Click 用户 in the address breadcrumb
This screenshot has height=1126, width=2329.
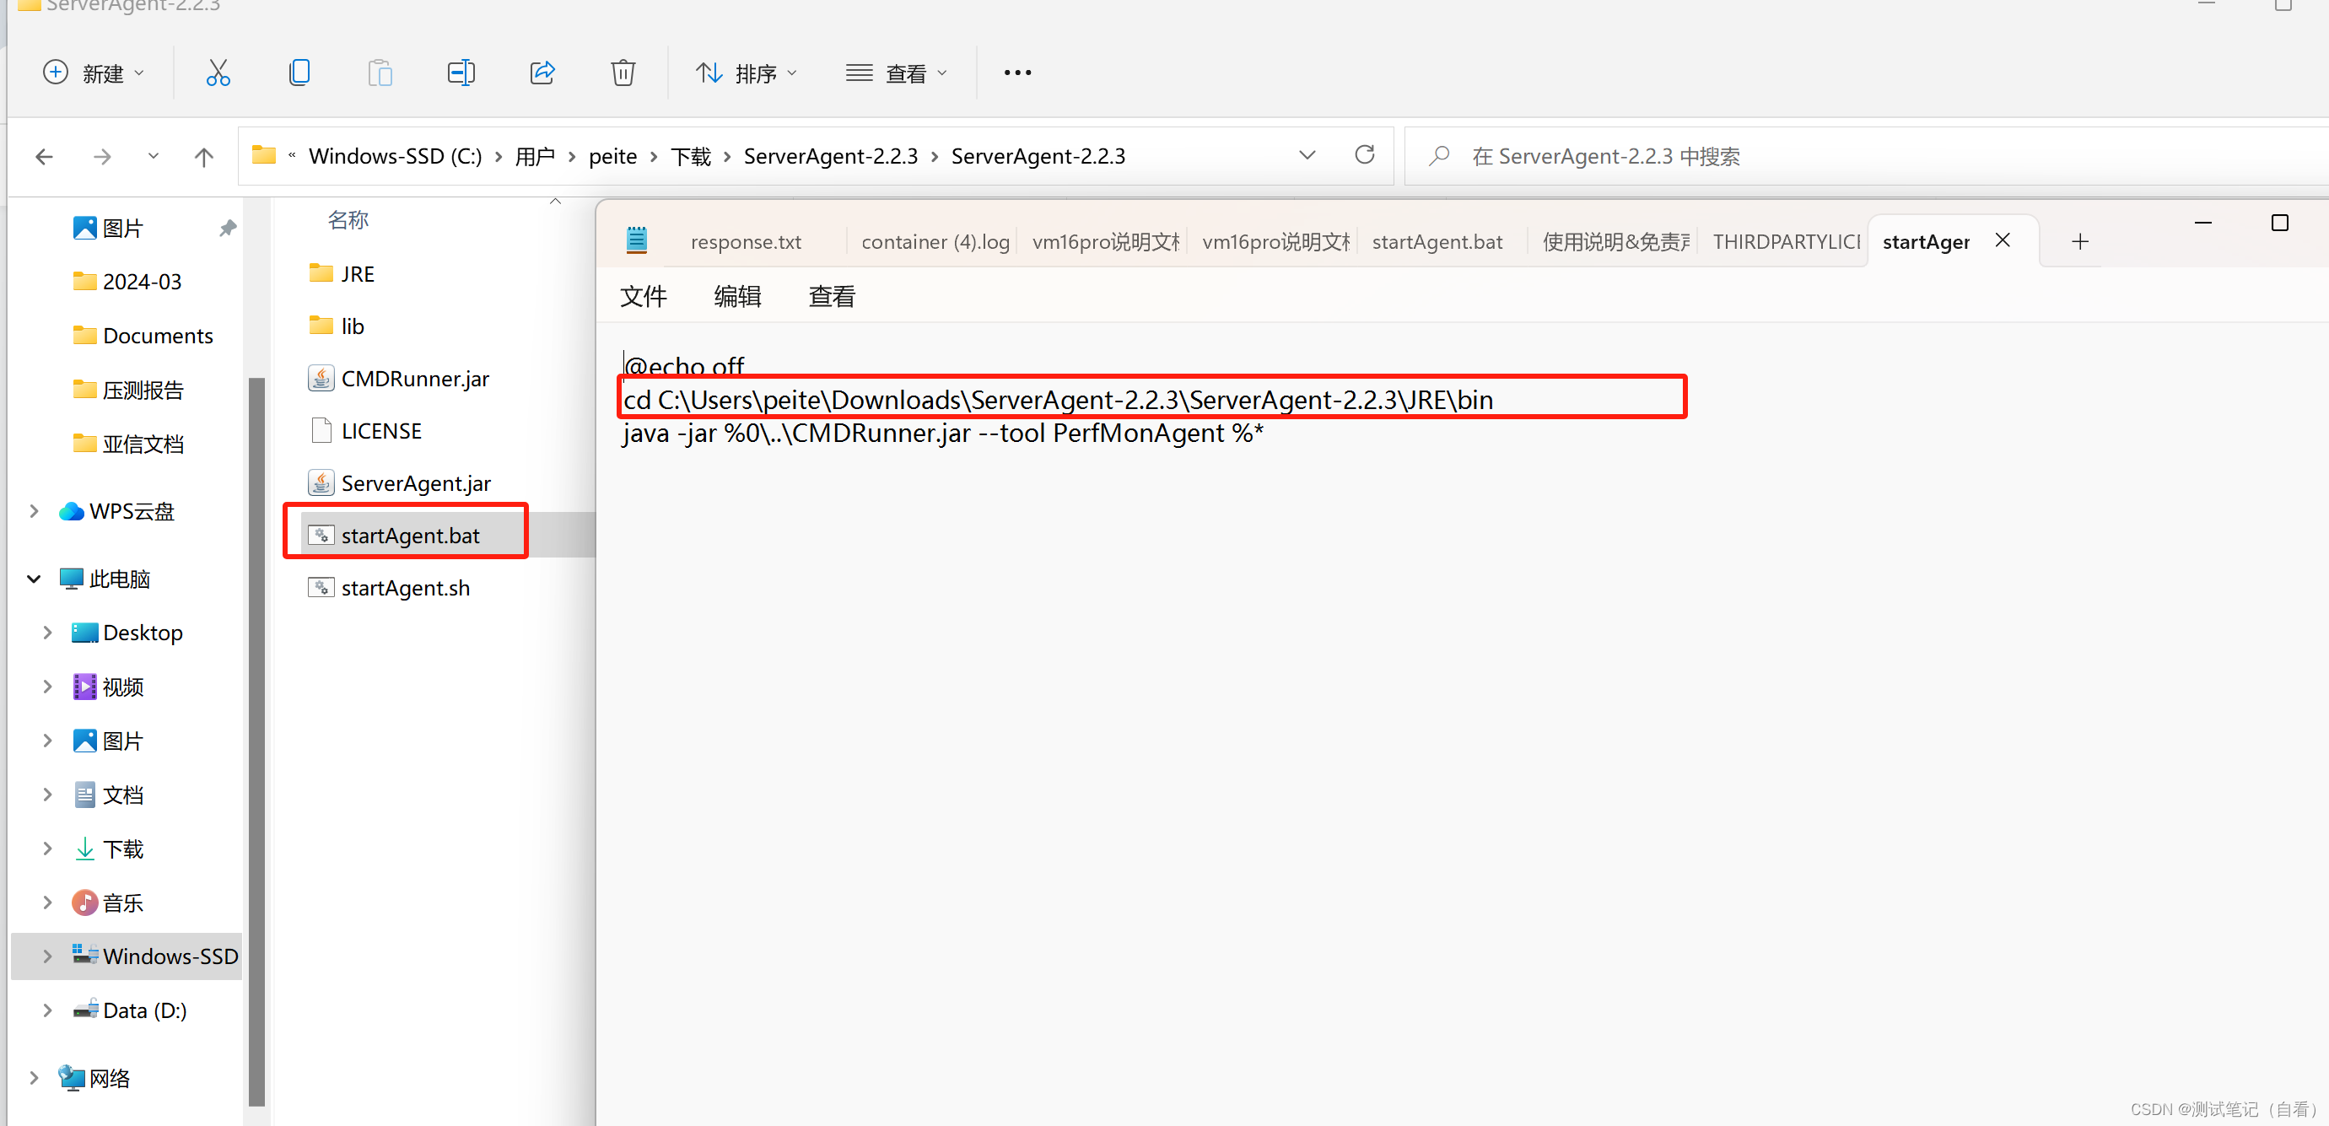point(534,156)
